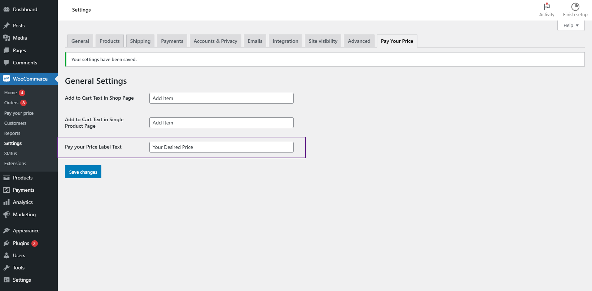Open WooCommerce Home submenu link
This screenshot has height=291, width=592.
10,92
